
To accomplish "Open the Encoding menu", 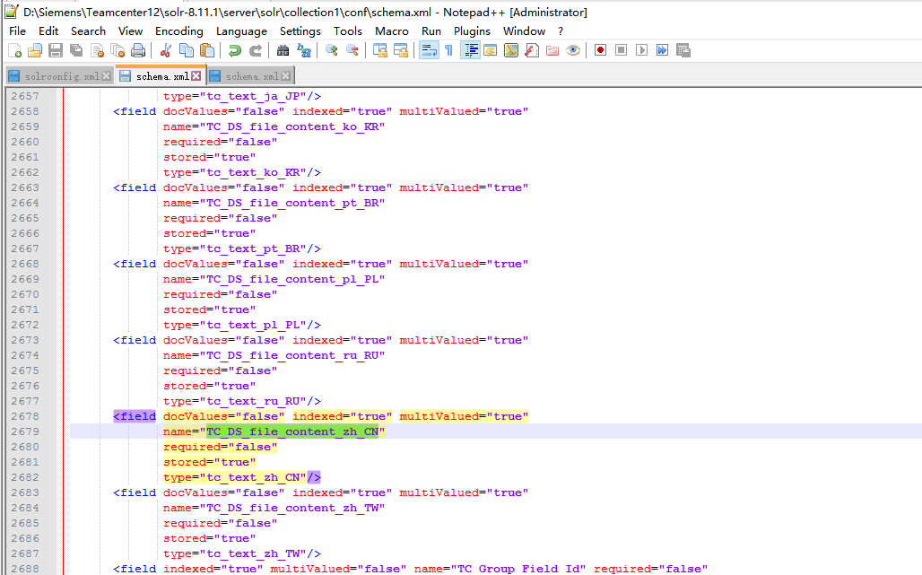I will 179,31.
